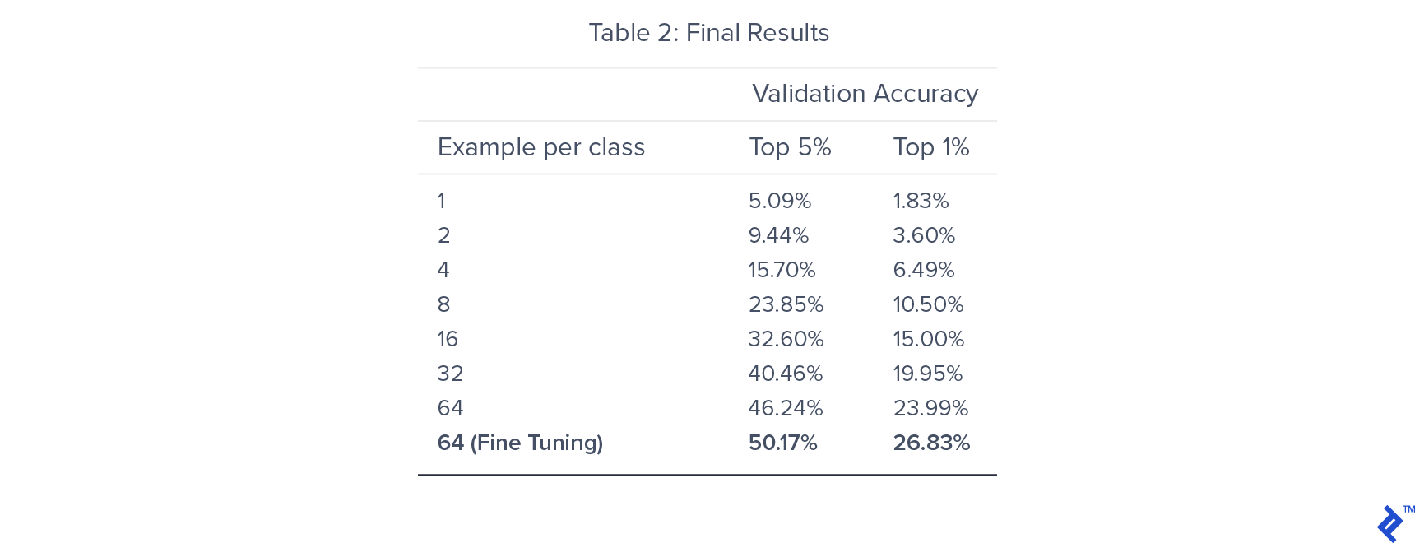The height and width of the screenshot is (543, 1415).
Task: Click the "16" examples row label
Action: click(x=448, y=339)
